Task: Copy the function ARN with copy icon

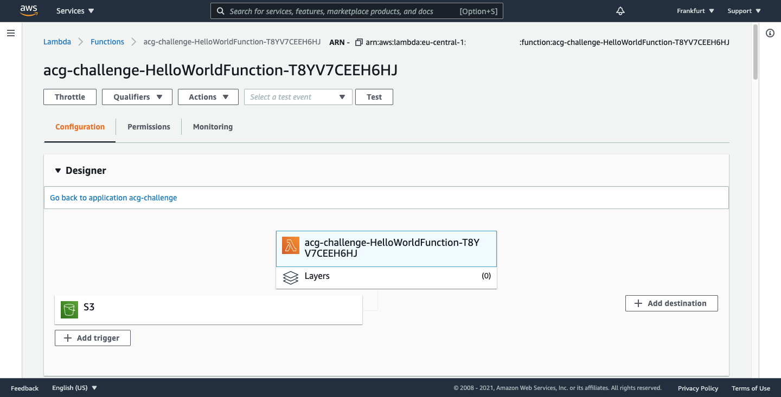Action: coord(359,42)
